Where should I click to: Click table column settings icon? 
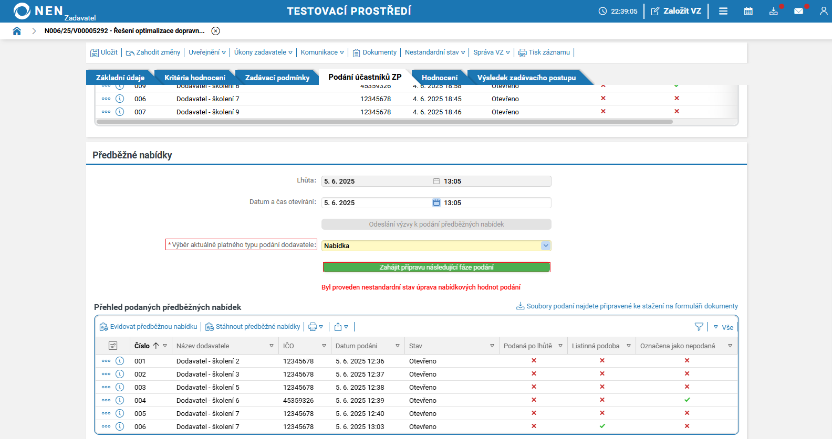click(113, 346)
